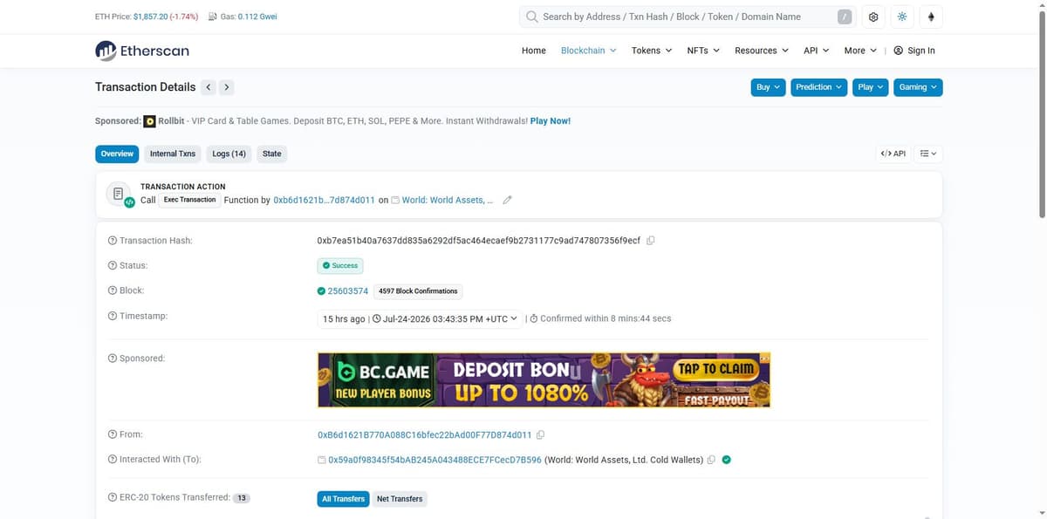Go to the previous transaction arrow
Viewport: 1047px width, 519px height.
pyautogui.click(x=208, y=87)
